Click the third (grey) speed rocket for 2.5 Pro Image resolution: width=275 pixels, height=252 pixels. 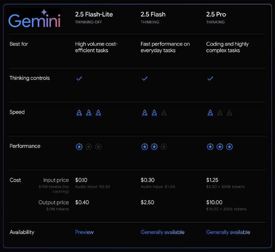[x=229, y=113]
